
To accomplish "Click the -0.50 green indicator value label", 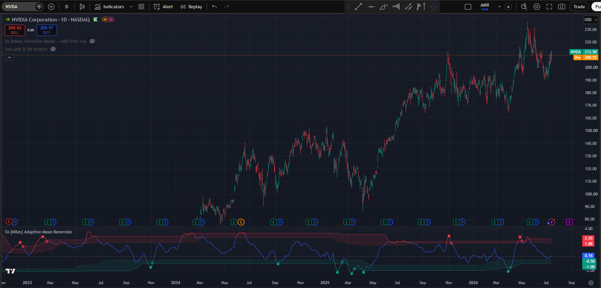I will pos(589,261).
